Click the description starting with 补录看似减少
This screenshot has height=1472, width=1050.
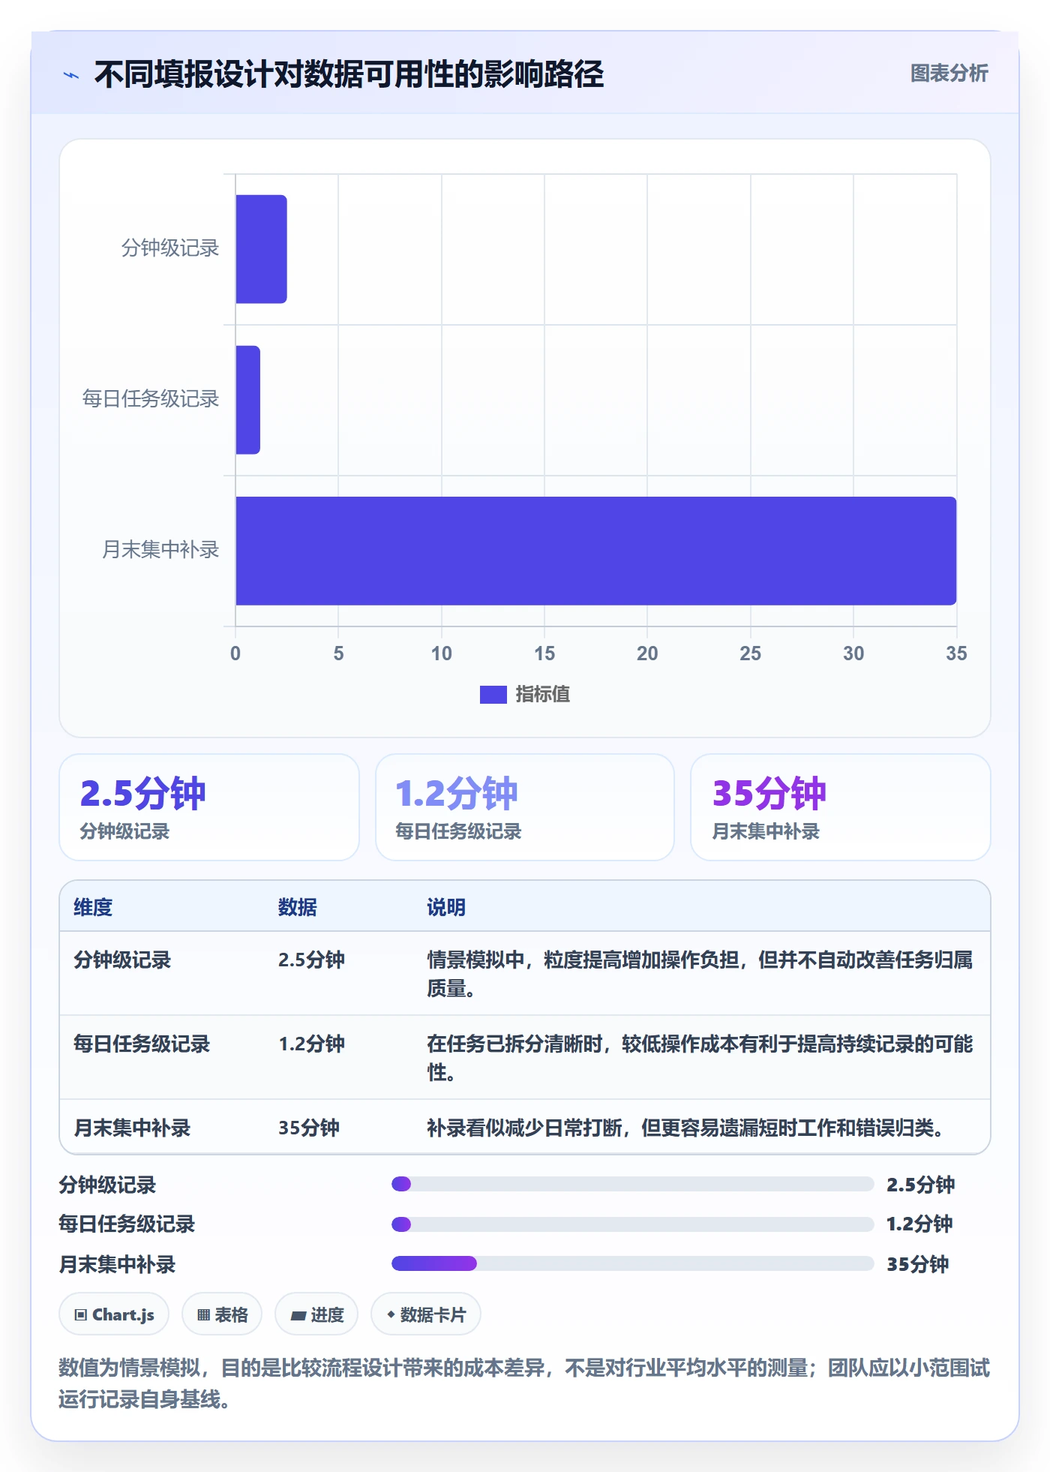685,1128
